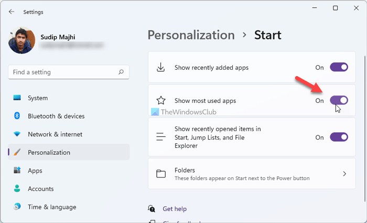The width and height of the screenshot is (367, 223).
Task: Click the Bluetooth & devices icon
Action: point(17,116)
